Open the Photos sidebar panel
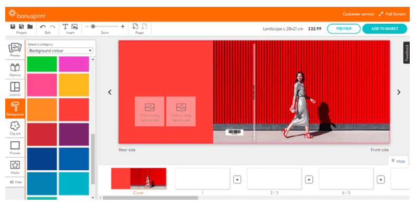Viewport: 415px width, 206px height. [15, 50]
